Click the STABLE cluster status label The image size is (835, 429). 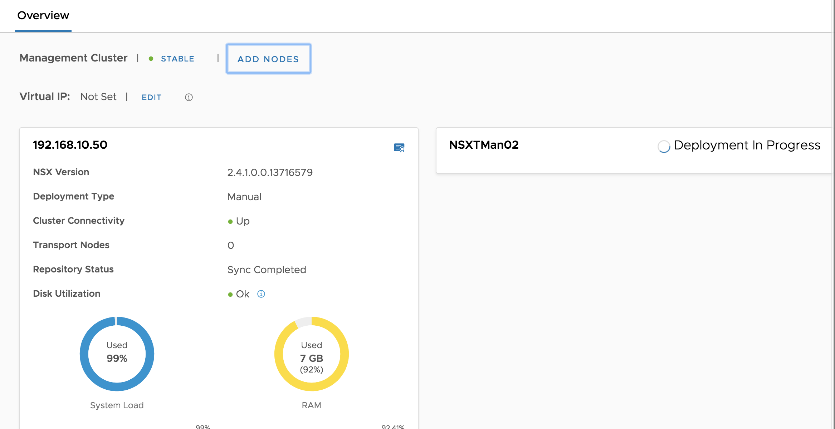pos(177,58)
